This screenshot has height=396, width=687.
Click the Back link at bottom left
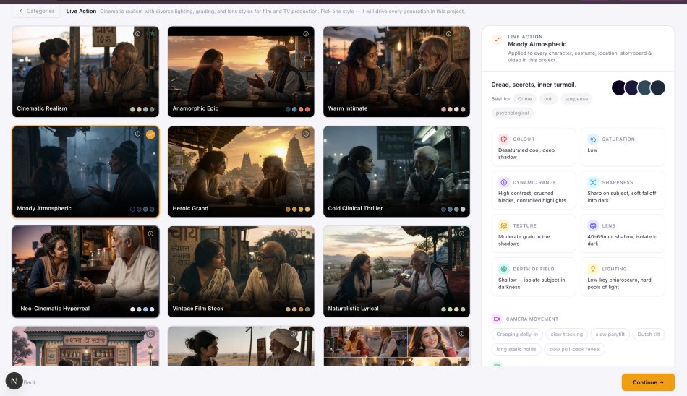[x=30, y=382]
